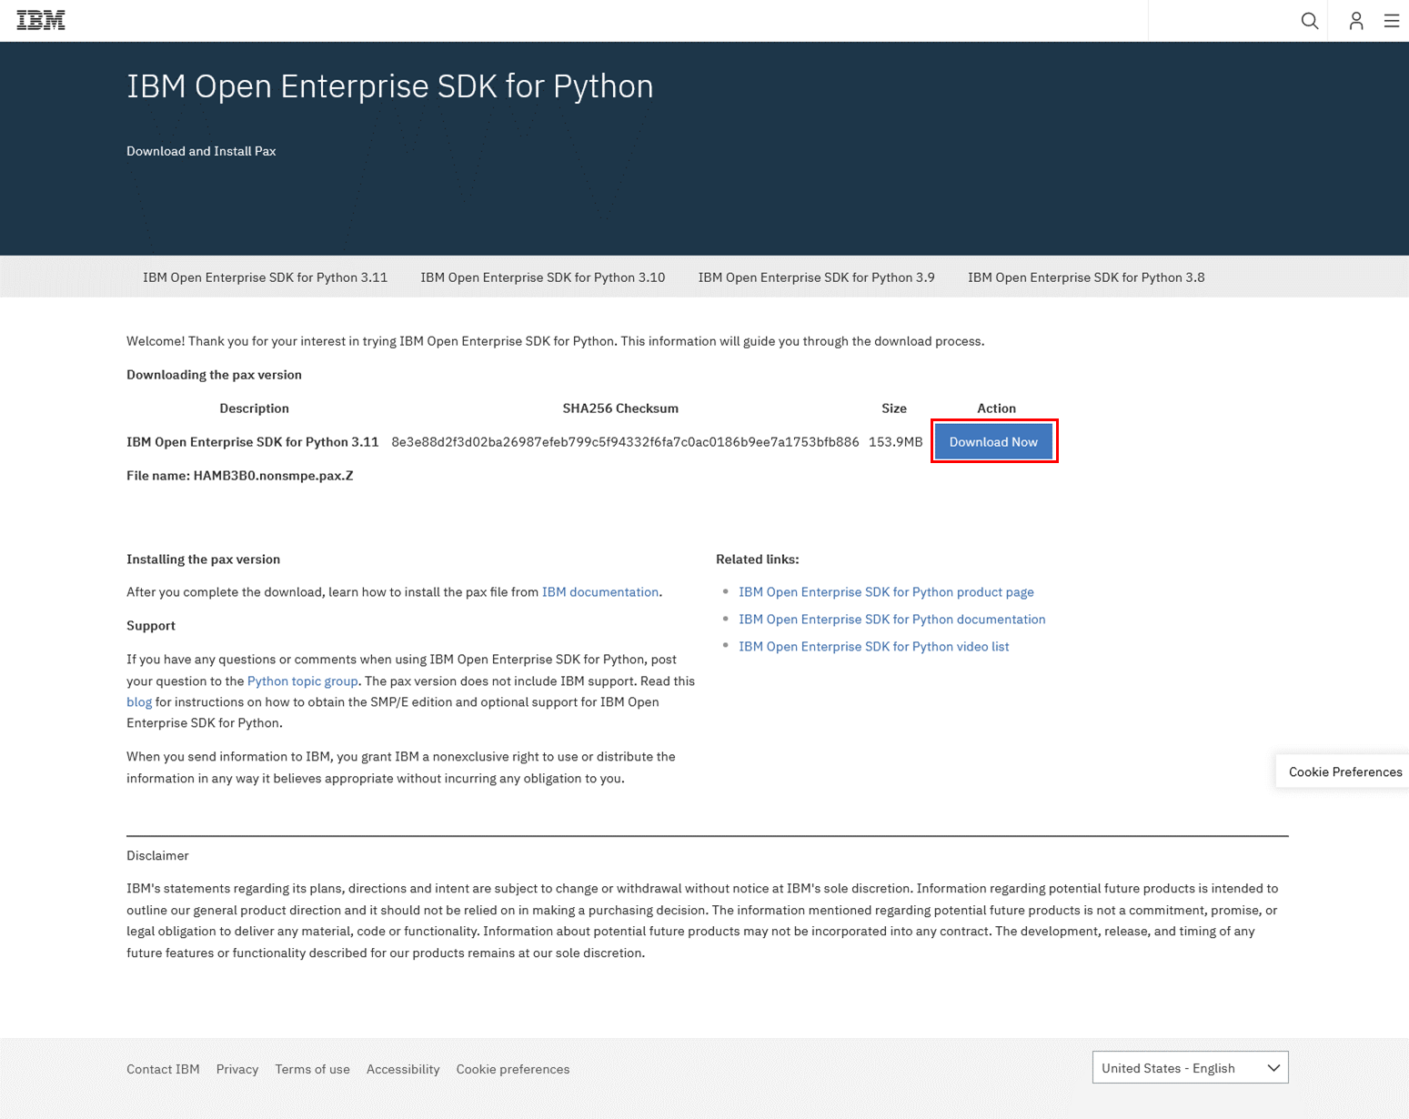Click the Download Now button
The width and height of the screenshot is (1409, 1119).
pos(993,441)
